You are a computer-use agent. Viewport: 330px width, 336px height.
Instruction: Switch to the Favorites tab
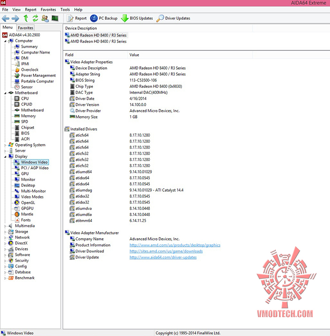coord(25,28)
